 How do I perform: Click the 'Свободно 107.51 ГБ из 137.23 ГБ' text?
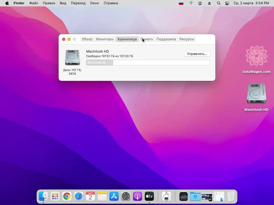coord(109,56)
